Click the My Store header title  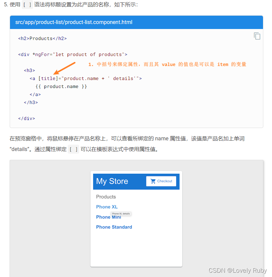tap(112, 181)
